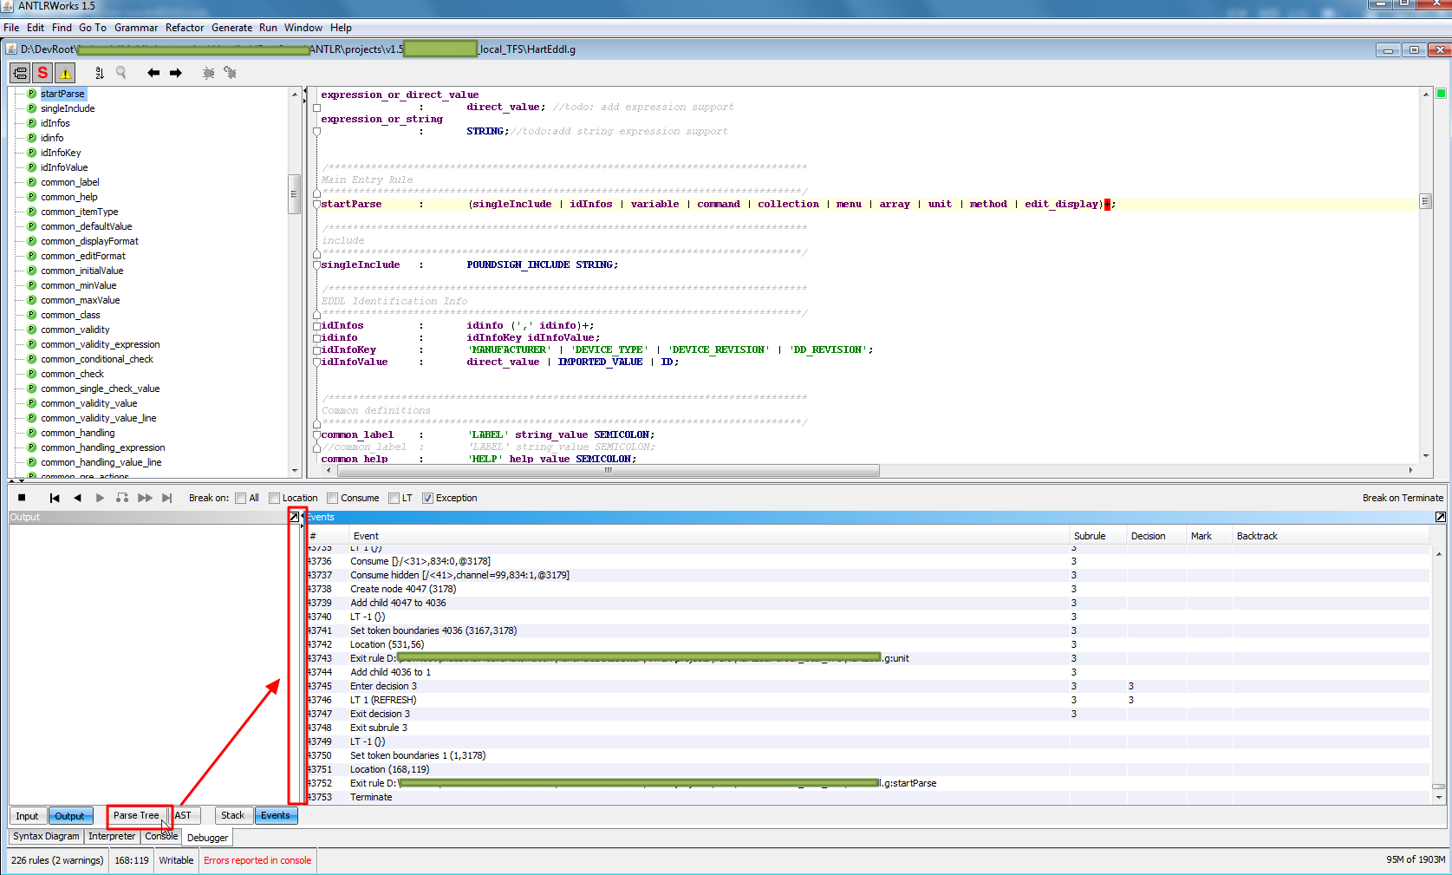Select the common_minValue rule in list
The width and height of the screenshot is (1452, 875).
click(79, 285)
